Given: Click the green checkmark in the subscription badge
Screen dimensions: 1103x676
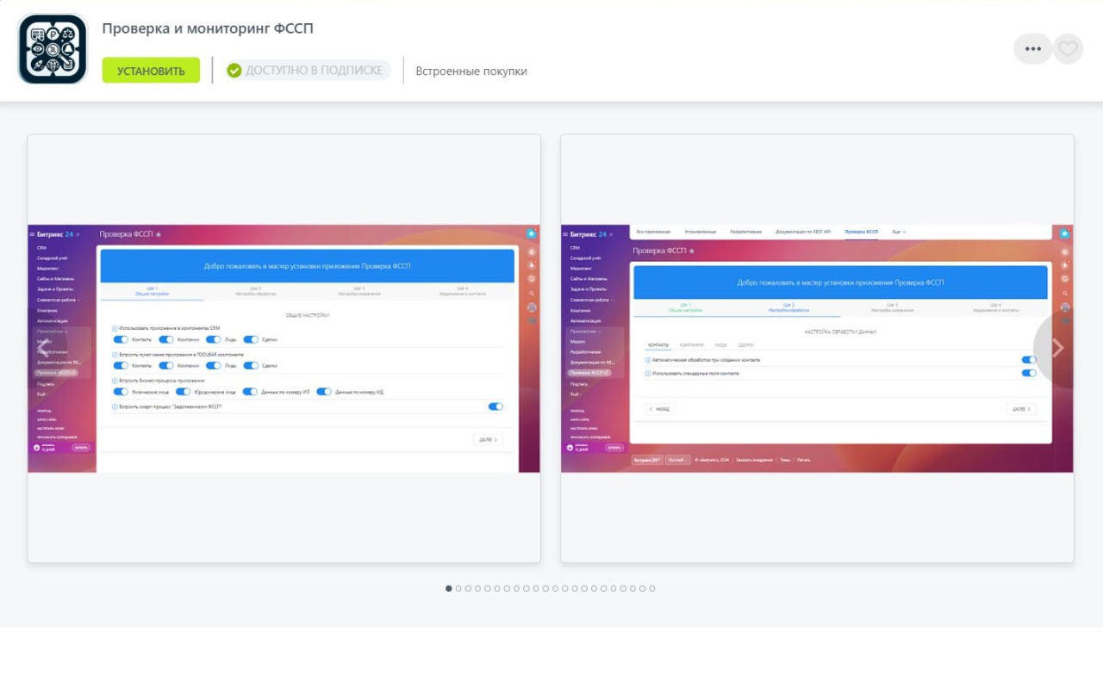Looking at the screenshot, I should tap(234, 71).
